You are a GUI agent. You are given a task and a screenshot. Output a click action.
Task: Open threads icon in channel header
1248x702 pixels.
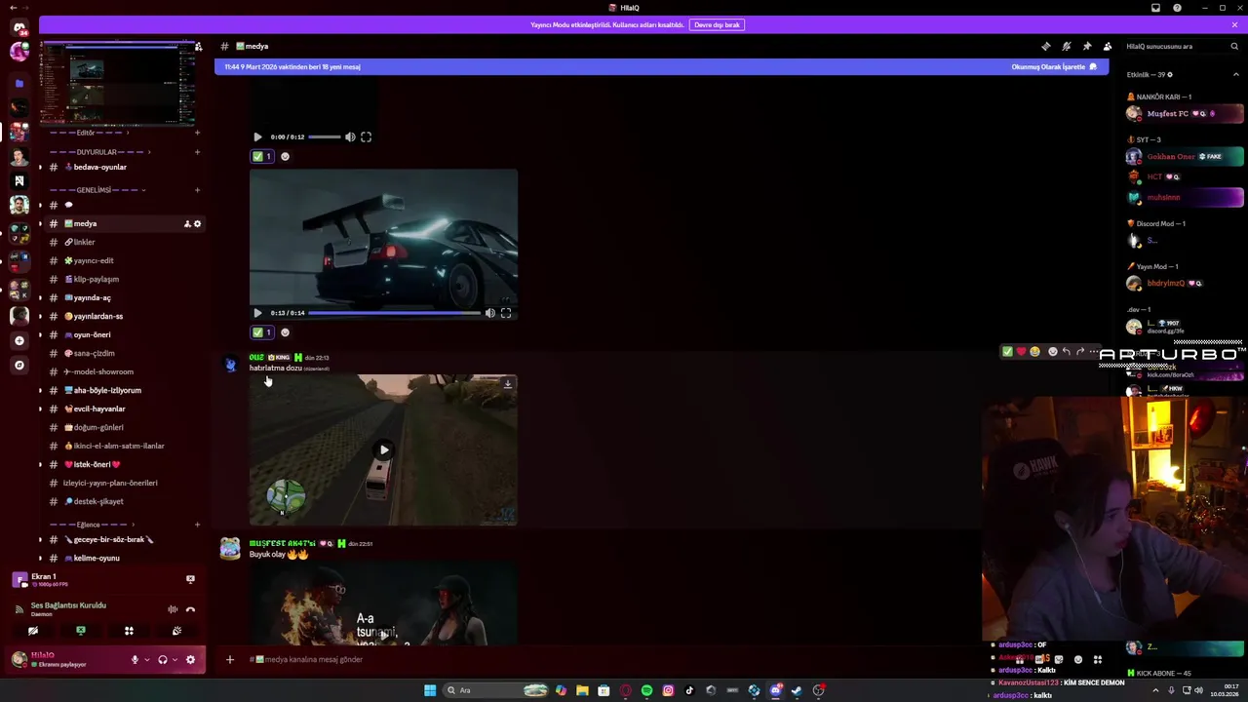coord(1046,46)
